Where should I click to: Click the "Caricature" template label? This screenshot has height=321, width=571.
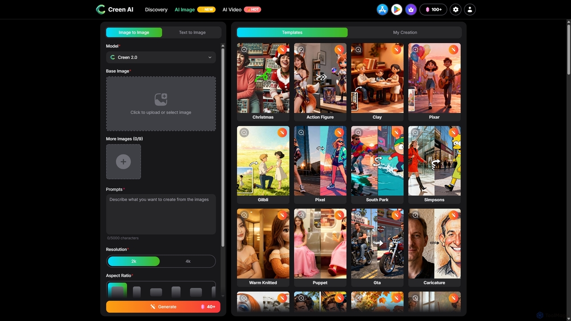coord(434,283)
